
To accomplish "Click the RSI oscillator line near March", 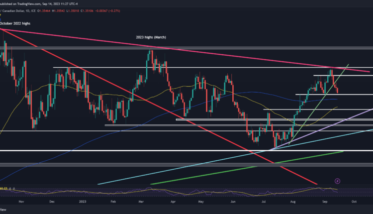I will click(x=149, y=189).
